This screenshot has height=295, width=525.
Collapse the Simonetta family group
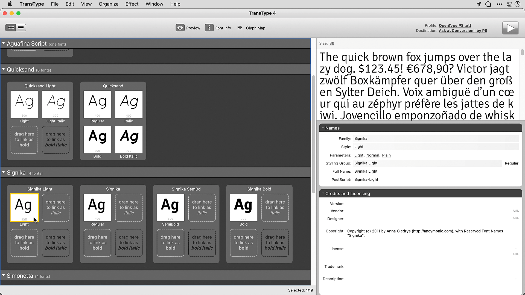pos(4,276)
